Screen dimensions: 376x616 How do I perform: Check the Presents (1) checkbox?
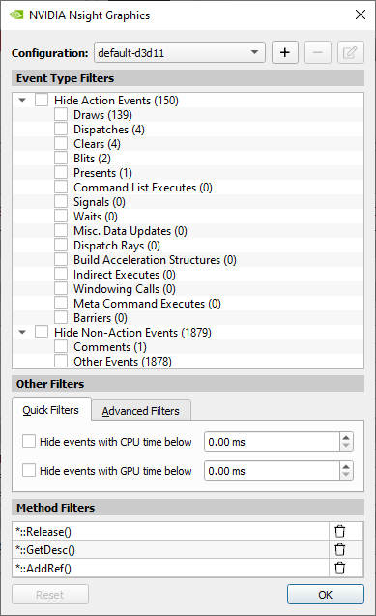61,172
